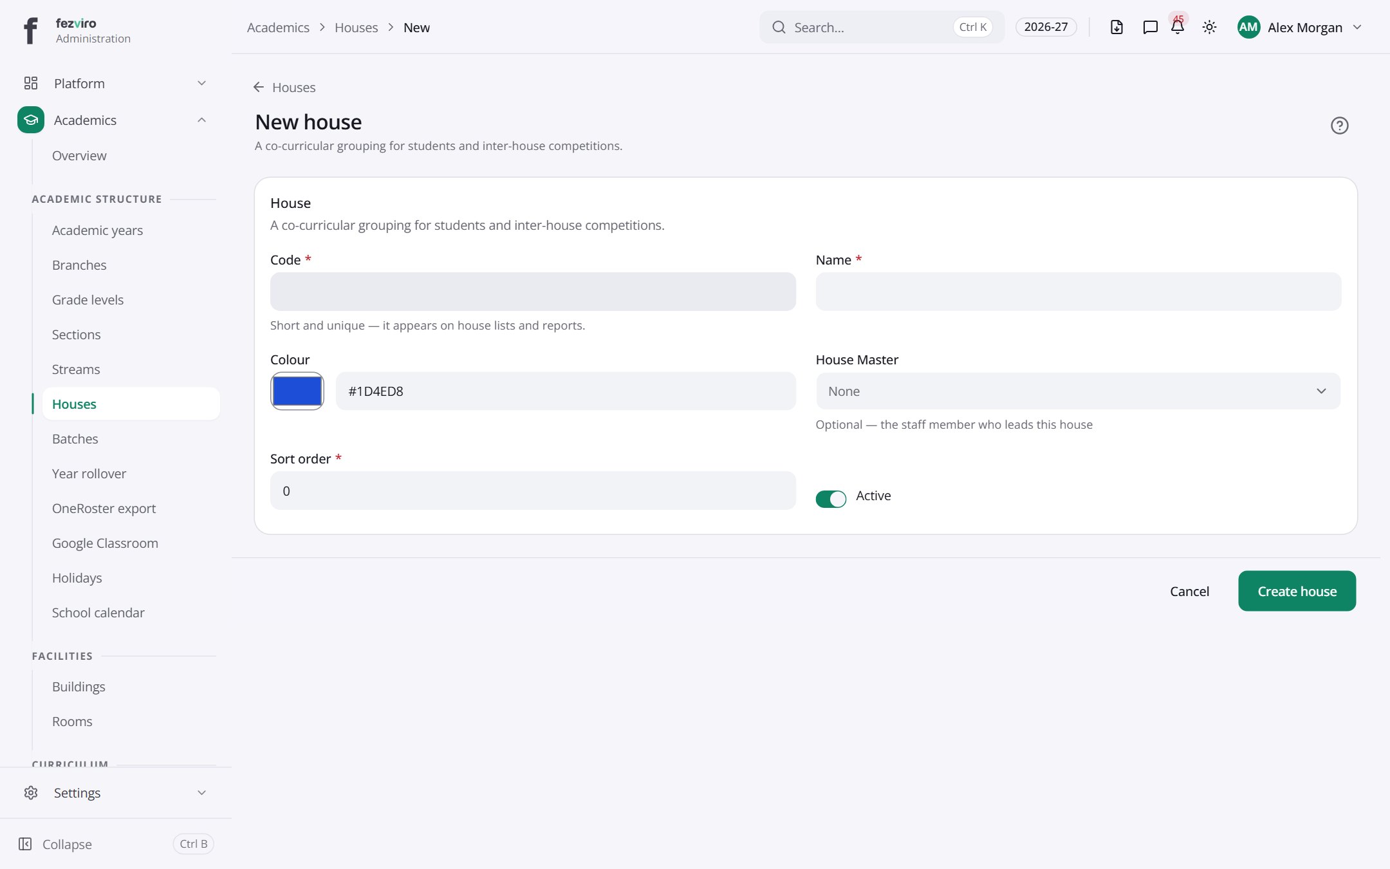Open the help question mark icon
The width and height of the screenshot is (1390, 869).
(x=1339, y=126)
